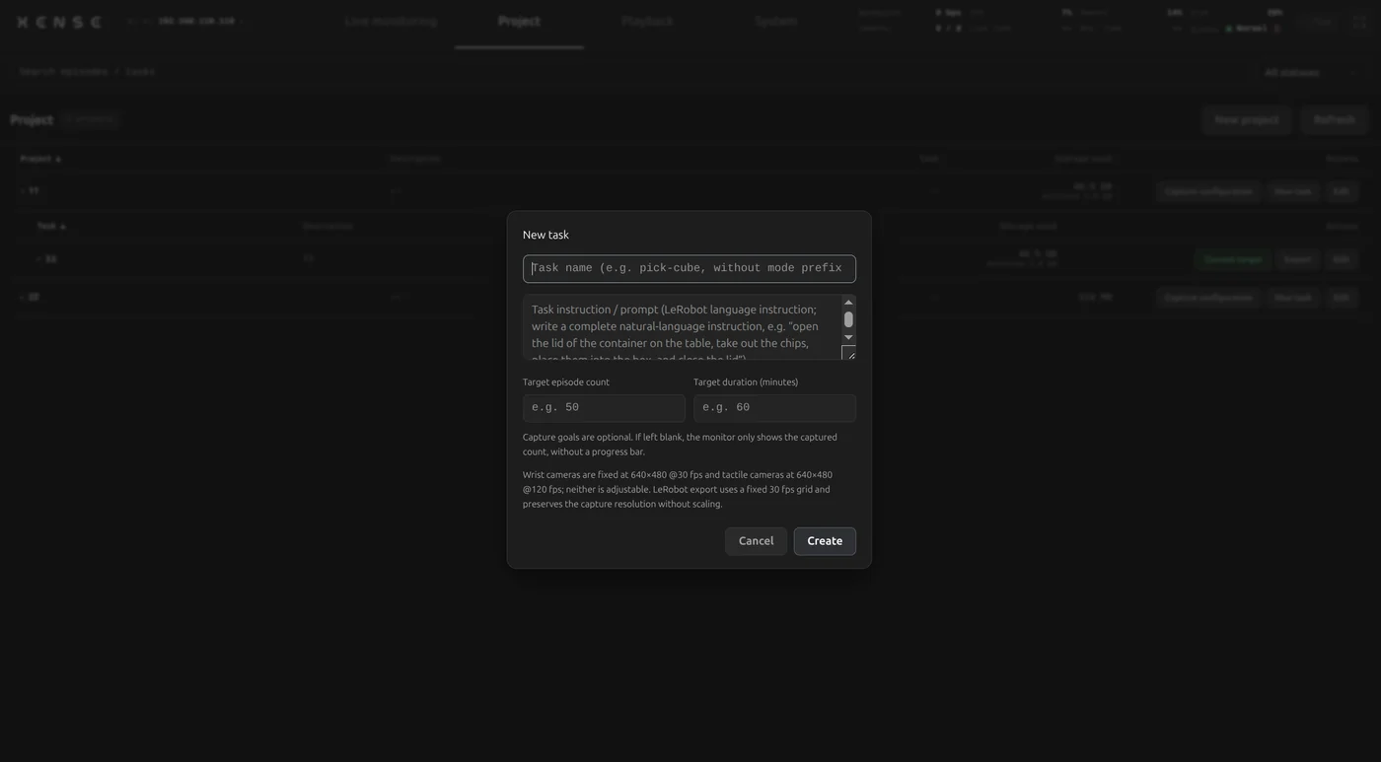Open the Playback tab
The height and width of the screenshot is (762, 1381).
coord(647,21)
